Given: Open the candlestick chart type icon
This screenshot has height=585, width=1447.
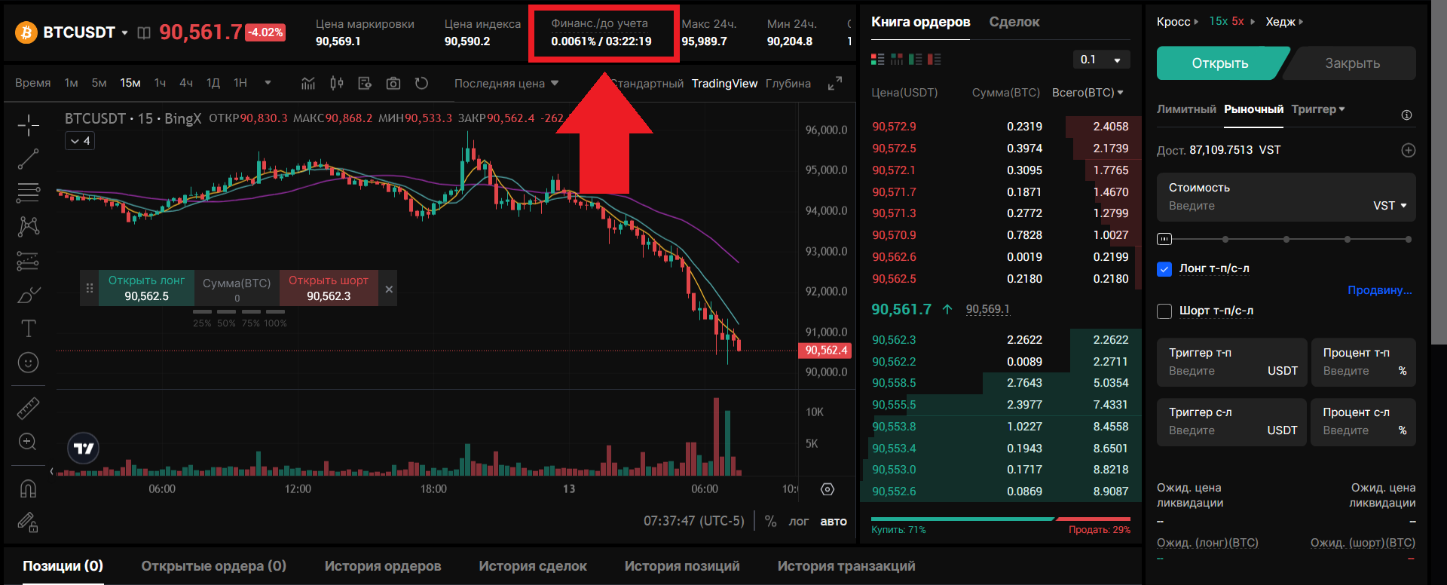Looking at the screenshot, I should coord(337,83).
